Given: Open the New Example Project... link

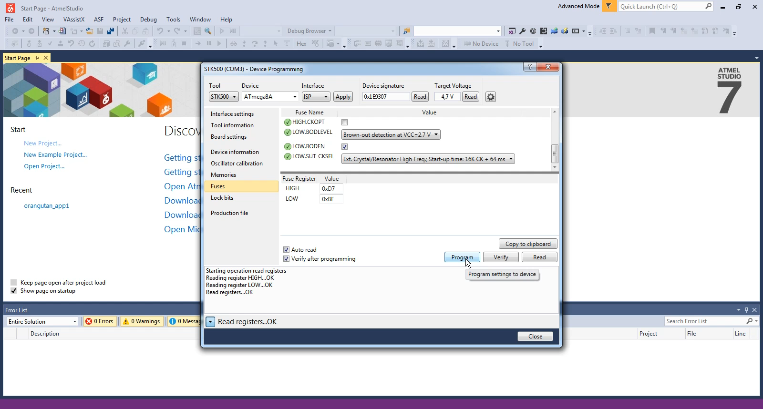Looking at the screenshot, I should coord(55,155).
